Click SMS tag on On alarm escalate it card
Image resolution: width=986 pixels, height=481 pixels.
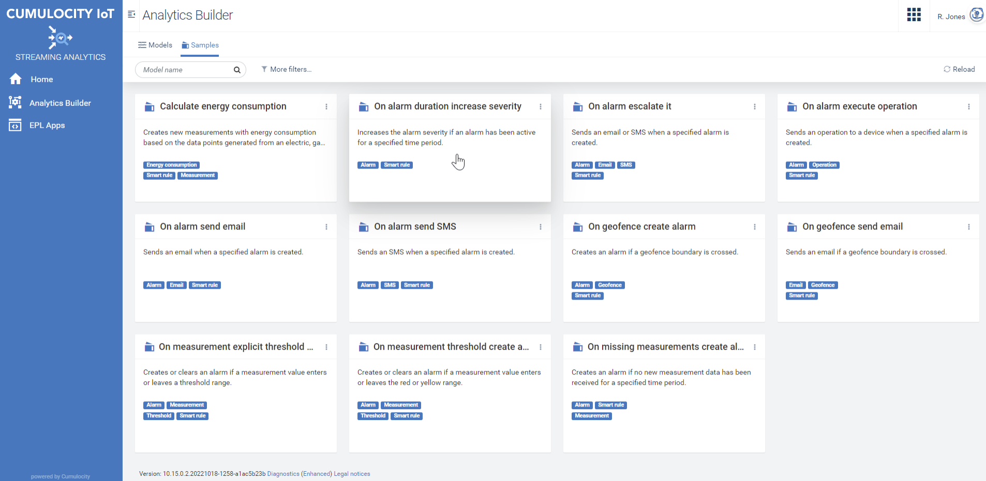pyautogui.click(x=626, y=165)
